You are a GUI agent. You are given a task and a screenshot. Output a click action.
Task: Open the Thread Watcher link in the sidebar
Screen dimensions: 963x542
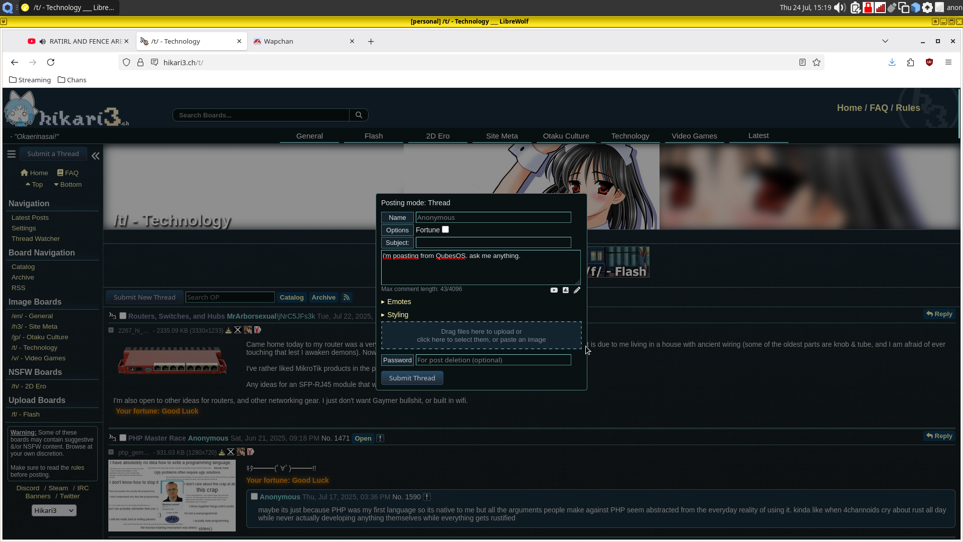click(x=36, y=239)
